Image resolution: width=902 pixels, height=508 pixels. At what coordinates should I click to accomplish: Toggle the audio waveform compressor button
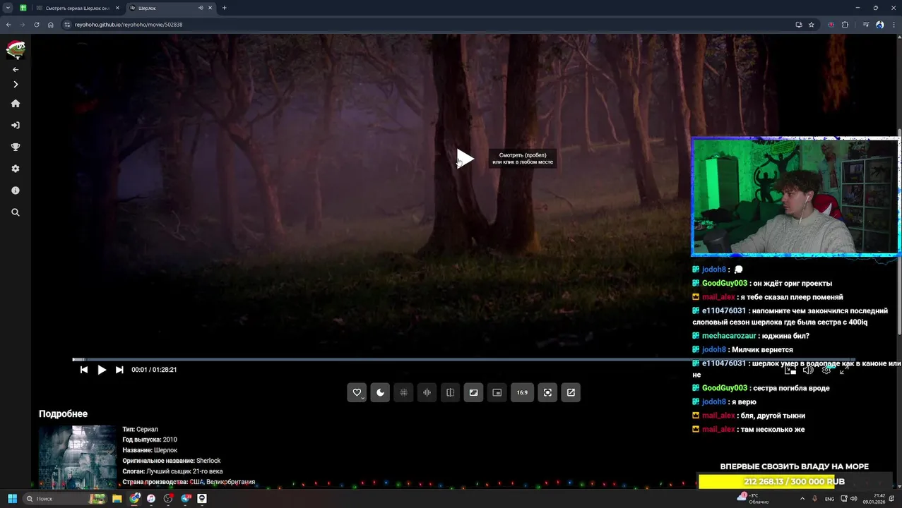click(x=427, y=393)
